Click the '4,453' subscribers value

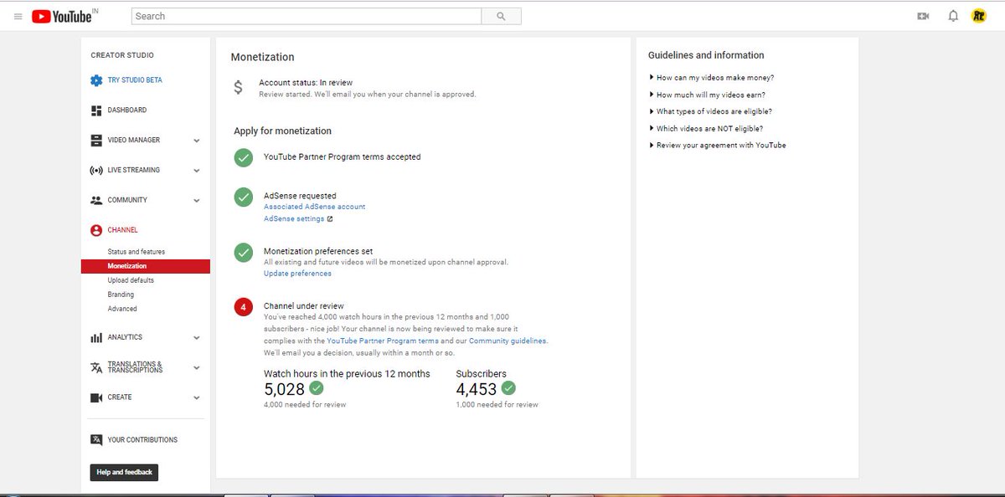[x=477, y=389]
